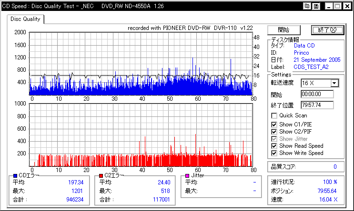Click the grayed Show Jitter checkbox
354x211 pixels.
tap(274, 139)
